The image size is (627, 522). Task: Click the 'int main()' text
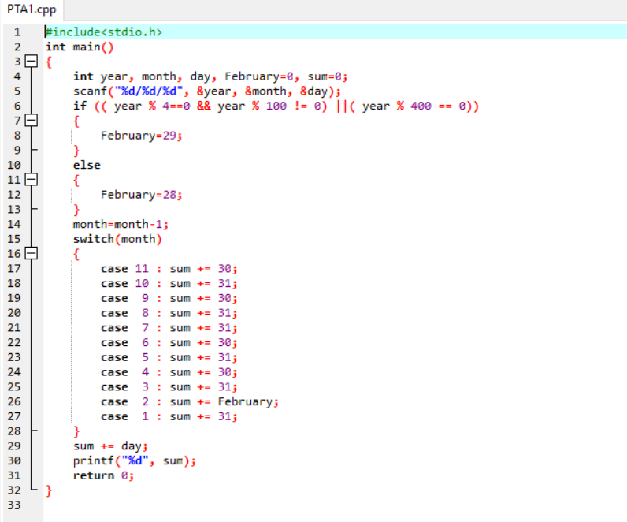click(x=80, y=47)
